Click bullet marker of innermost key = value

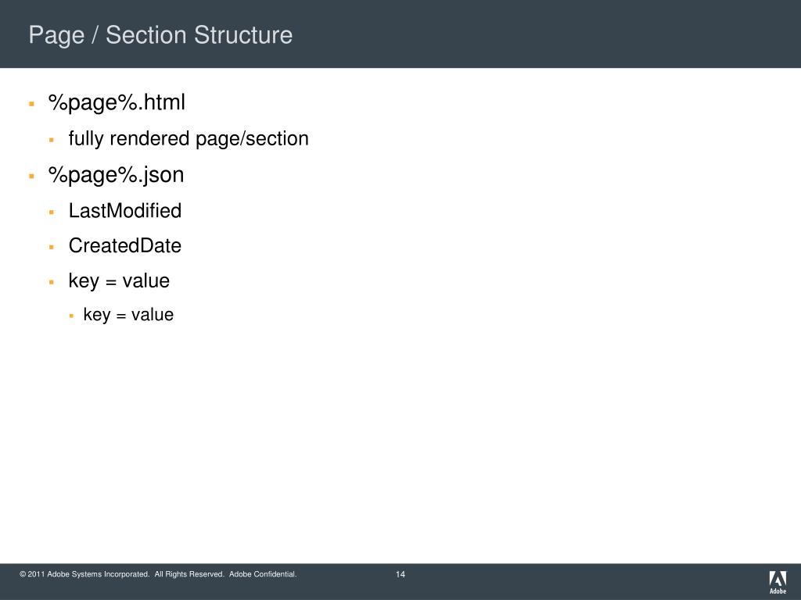[x=71, y=316]
